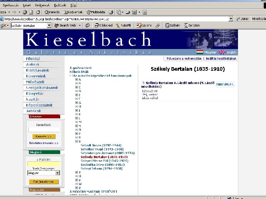266x199 pixels.
Task: Expand letter T in the tree
Action: click(x=76, y=172)
